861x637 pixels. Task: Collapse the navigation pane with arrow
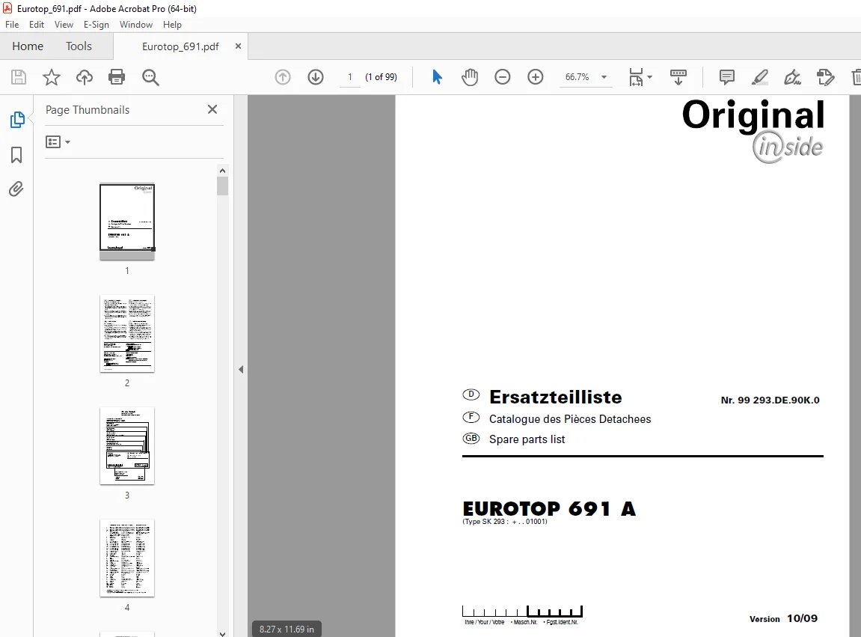pos(241,369)
